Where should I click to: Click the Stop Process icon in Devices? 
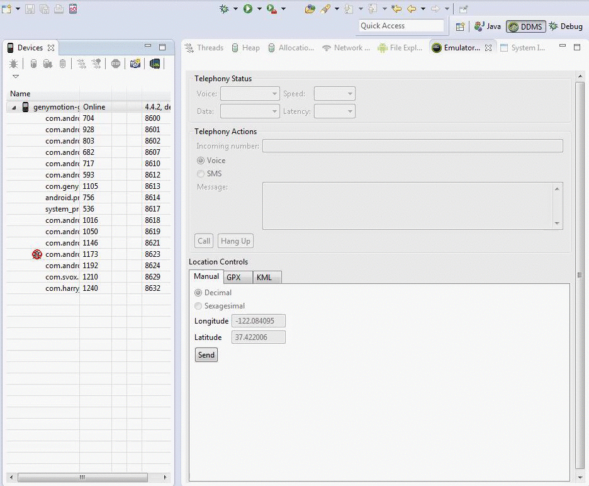[116, 64]
